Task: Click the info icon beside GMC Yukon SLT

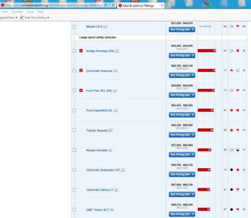Action: click(112, 210)
